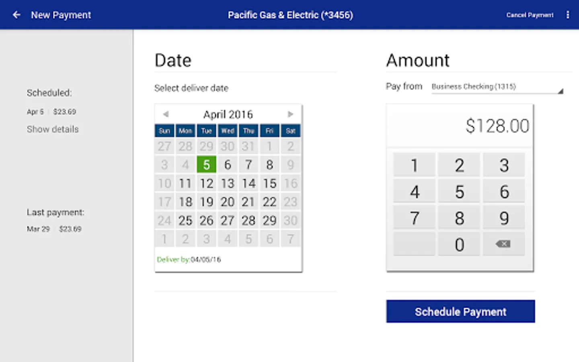Screen dimensions: 579x362
Task: Advance calendar to next month
Action: click(x=290, y=114)
